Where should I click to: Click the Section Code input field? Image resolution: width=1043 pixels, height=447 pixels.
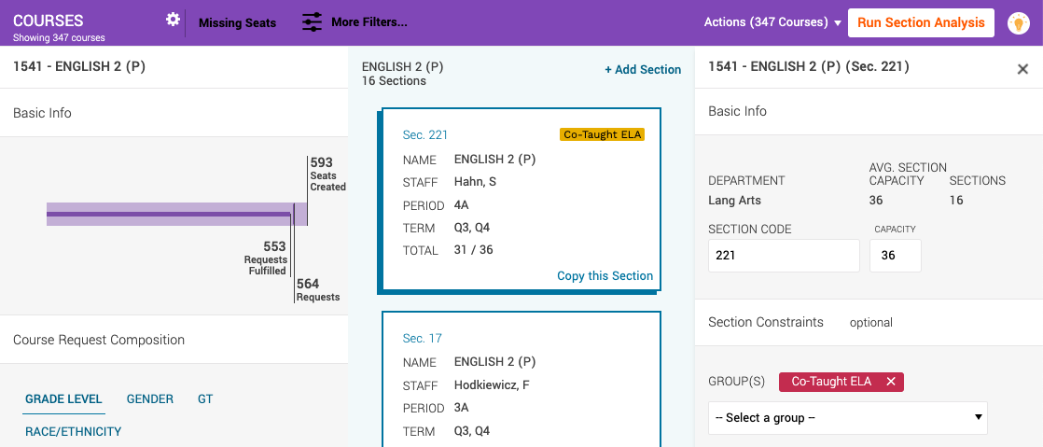784,256
